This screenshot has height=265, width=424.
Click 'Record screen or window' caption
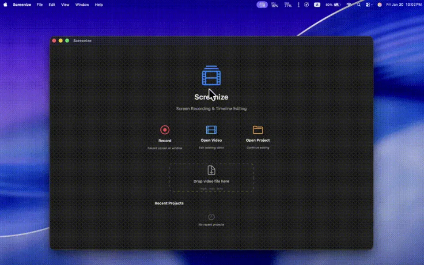point(165,148)
